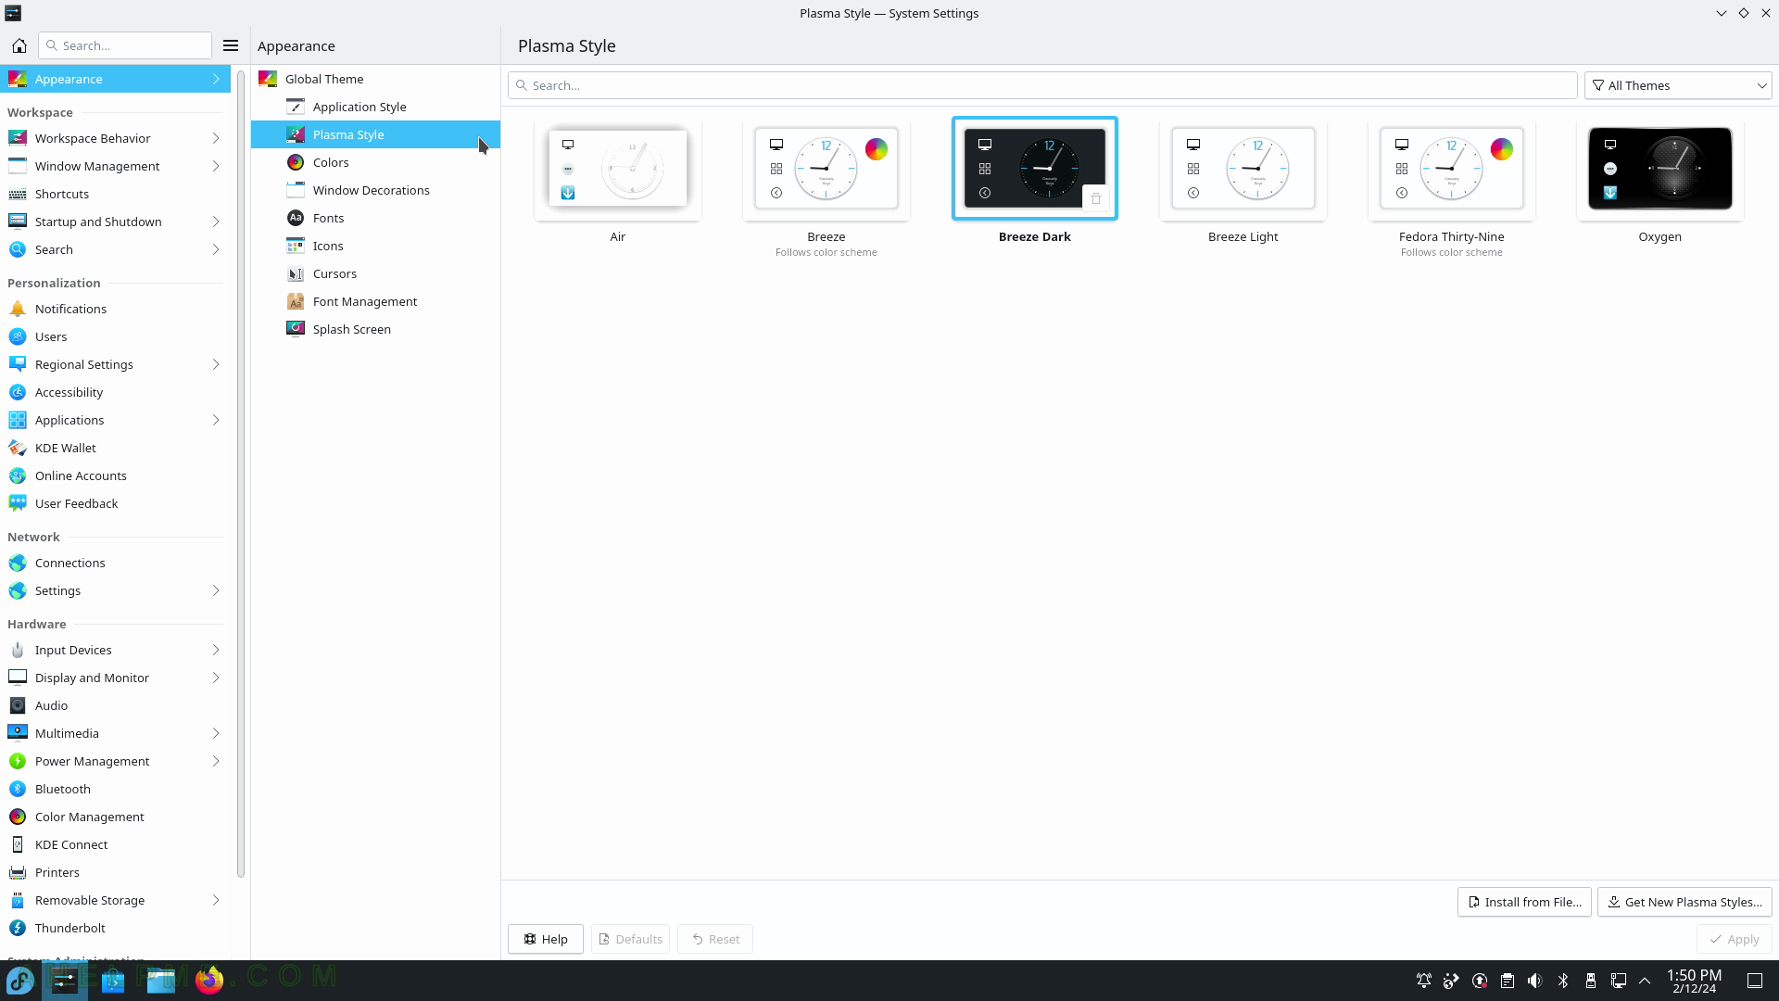Click the Install from File button
The height and width of the screenshot is (1001, 1779).
coord(1525,902)
